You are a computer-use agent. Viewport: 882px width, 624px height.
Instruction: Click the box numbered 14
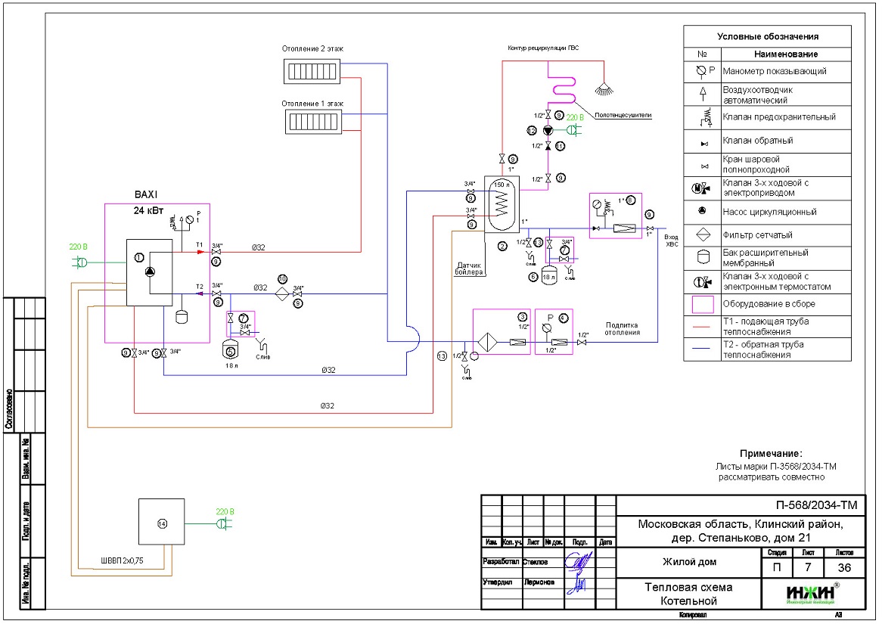click(x=161, y=523)
